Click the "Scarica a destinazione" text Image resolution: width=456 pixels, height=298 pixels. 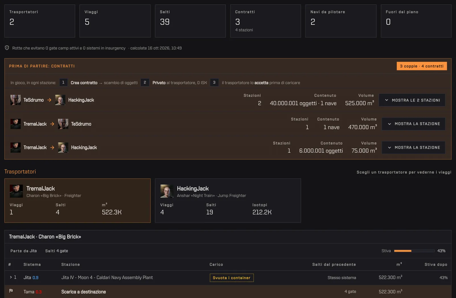tap(84, 292)
